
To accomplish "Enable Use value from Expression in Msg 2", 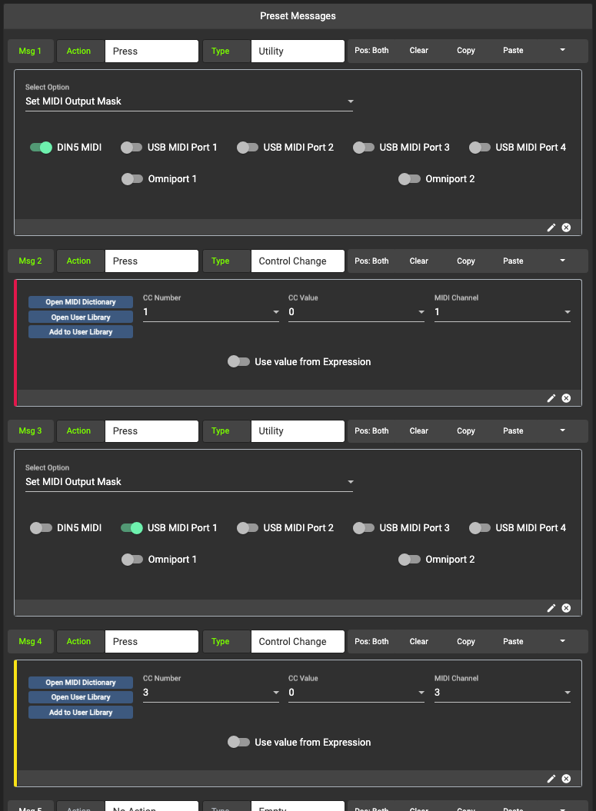I will 239,362.
